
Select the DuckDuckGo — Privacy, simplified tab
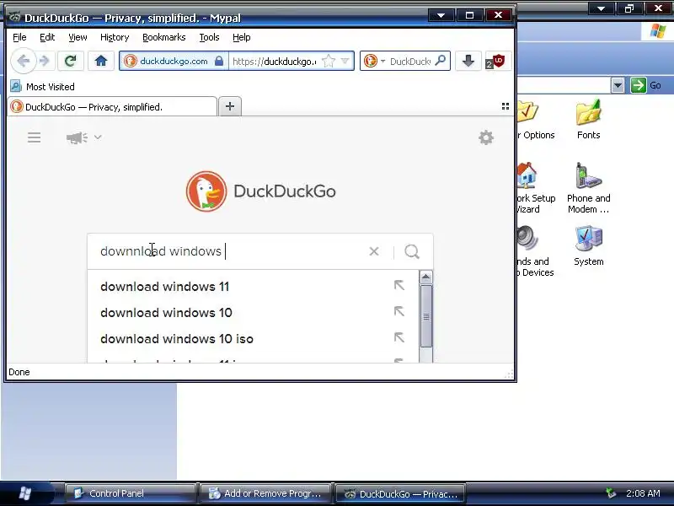[112, 107]
